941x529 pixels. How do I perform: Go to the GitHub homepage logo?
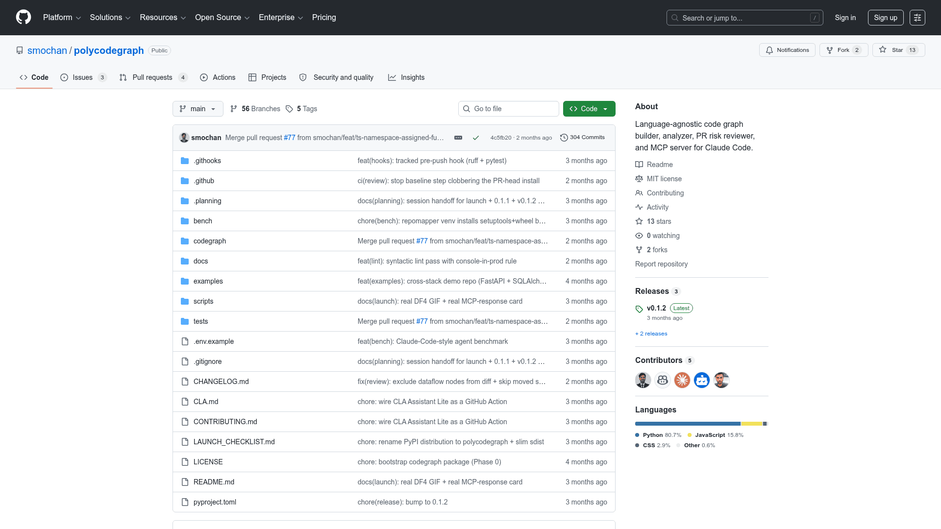24,18
